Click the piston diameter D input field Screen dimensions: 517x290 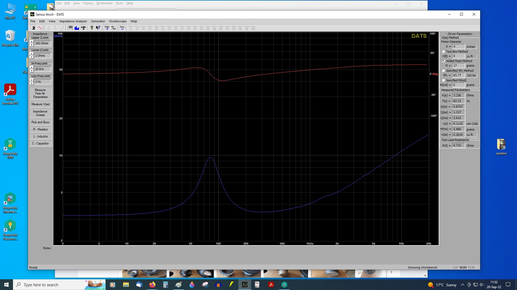pos(459,46)
